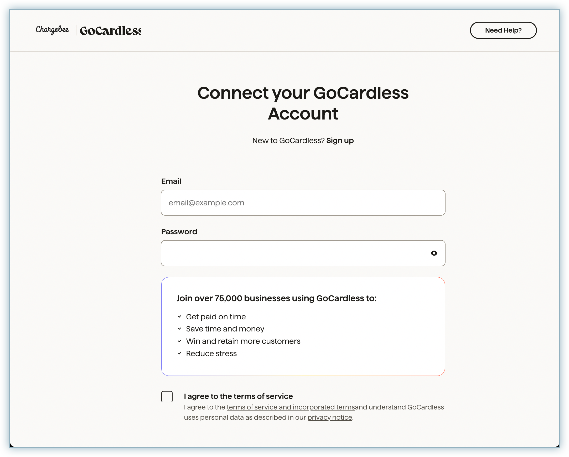Click bold "I agree to the terms of service" label
Viewport: 569px width, 457px height.
click(238, 396)
